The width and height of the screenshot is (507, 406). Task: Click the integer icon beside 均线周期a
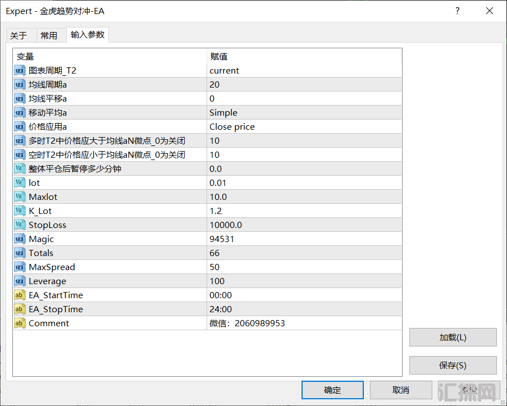click(x=20, y=84)
